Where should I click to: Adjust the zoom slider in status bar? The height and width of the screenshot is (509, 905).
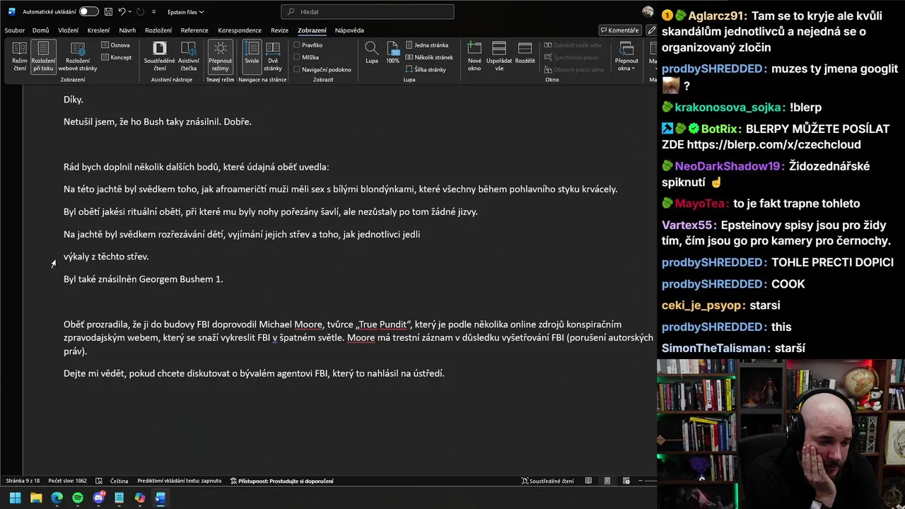[x=647, y=481]
